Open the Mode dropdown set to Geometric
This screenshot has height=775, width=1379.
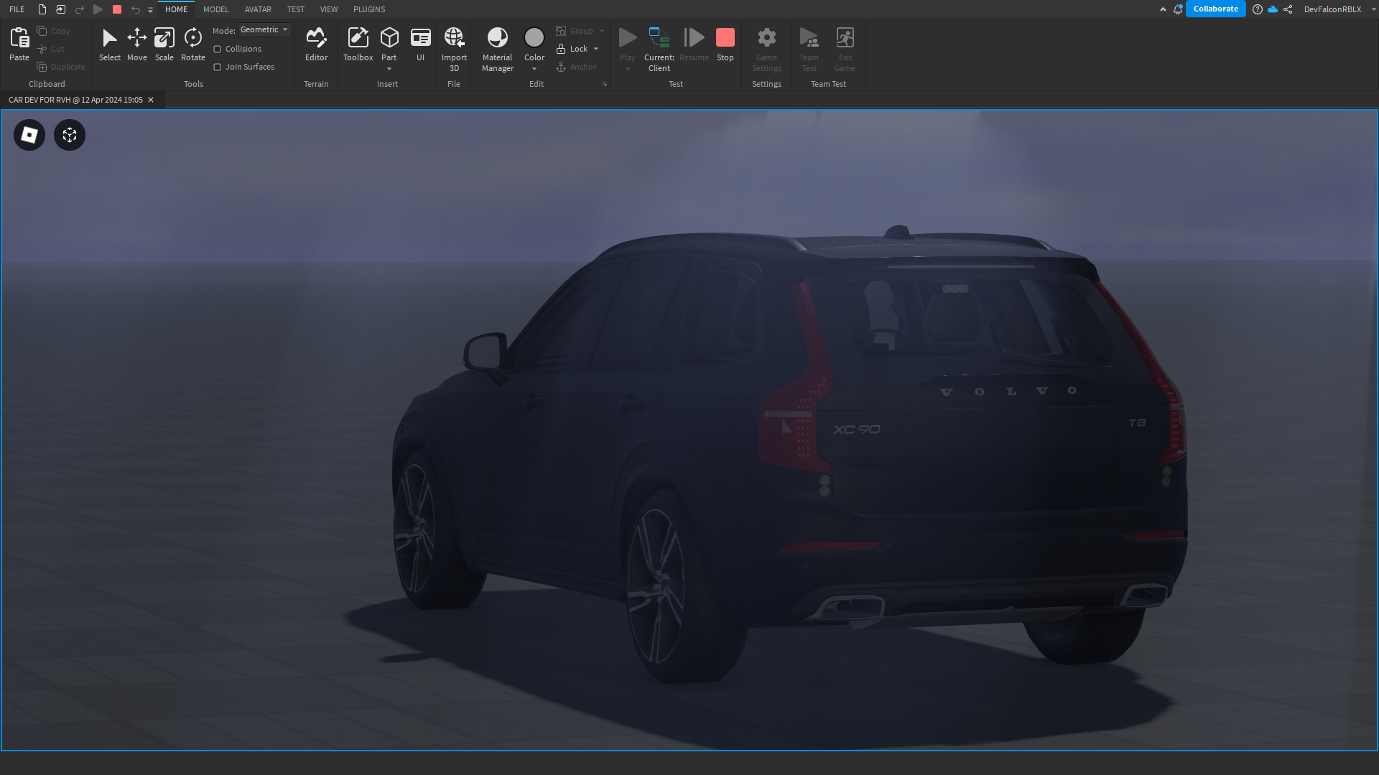[264, 29]
